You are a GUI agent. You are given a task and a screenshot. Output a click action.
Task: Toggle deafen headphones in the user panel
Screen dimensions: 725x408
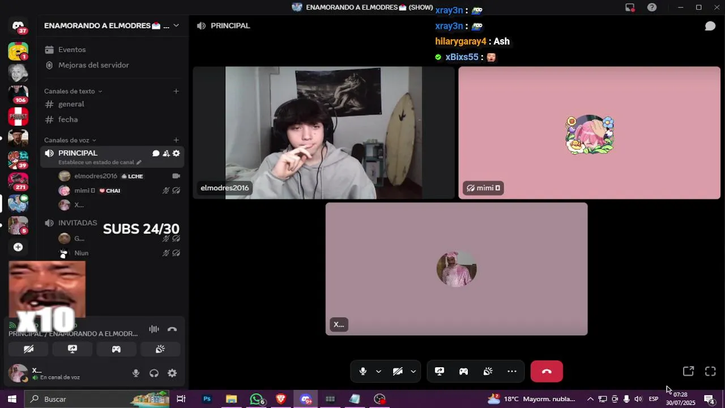pyautogui.click(x=154, y=373)
